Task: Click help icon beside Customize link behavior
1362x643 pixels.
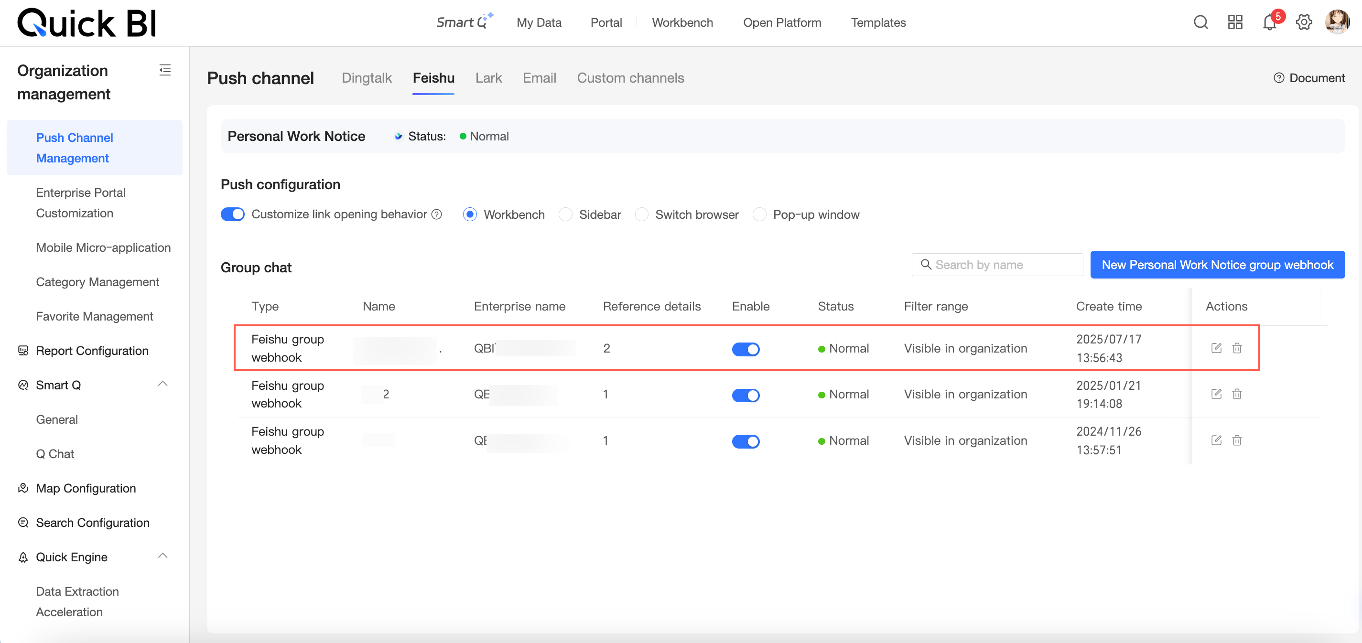Action: 437,214
